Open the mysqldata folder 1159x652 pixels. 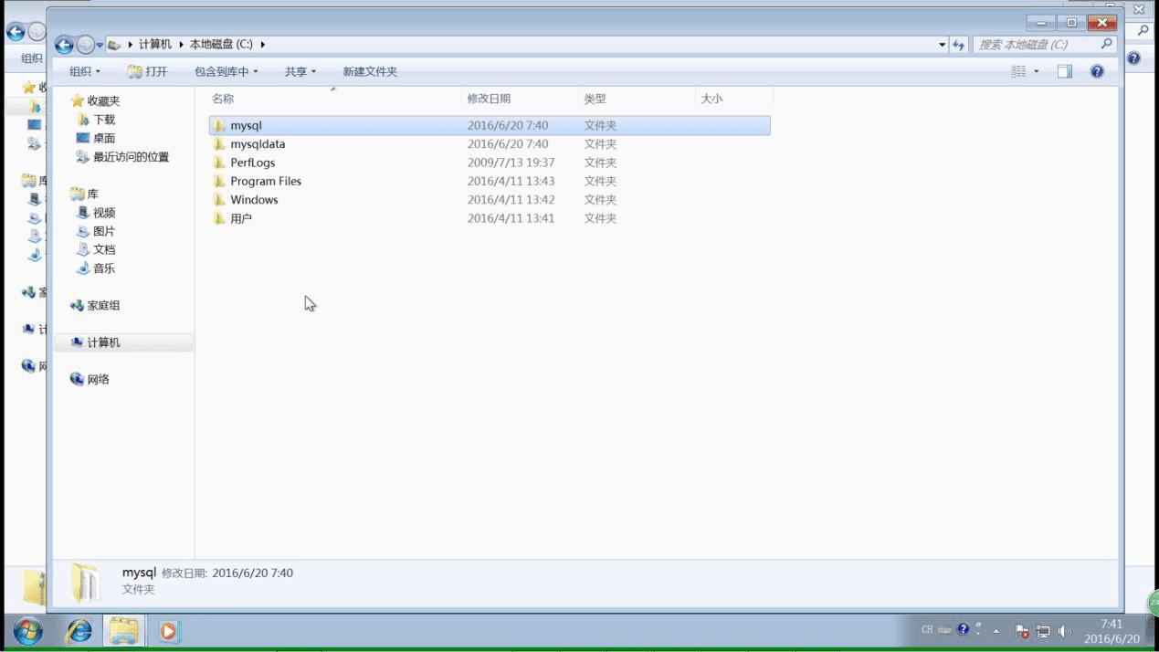click(258, 143)
